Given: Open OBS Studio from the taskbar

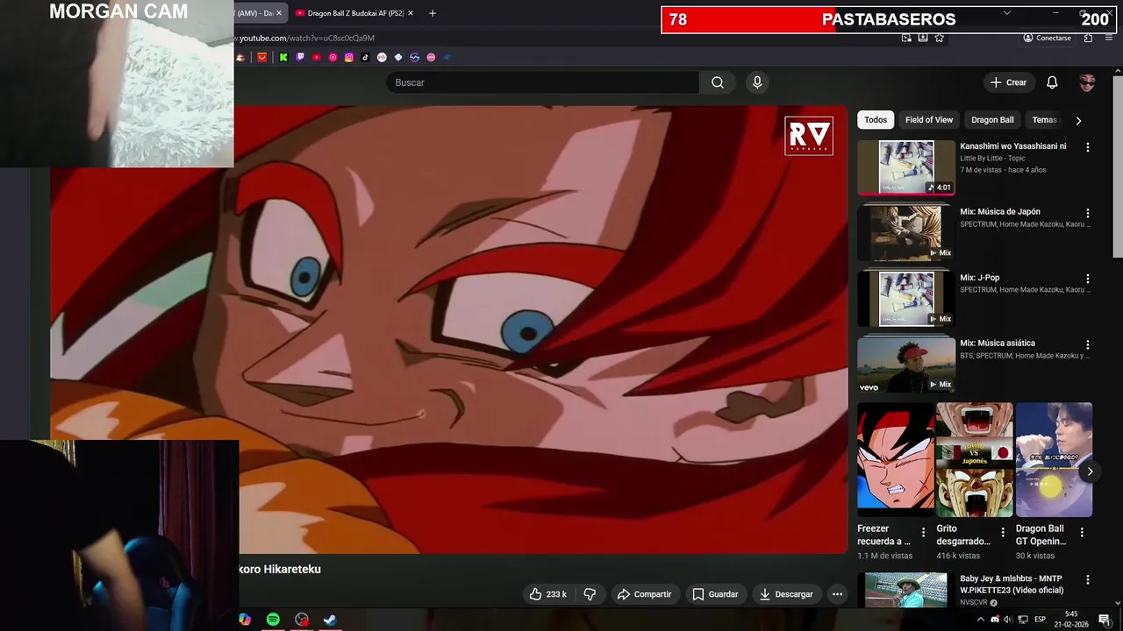Looking at the screenshot, I should click(302, 620).
